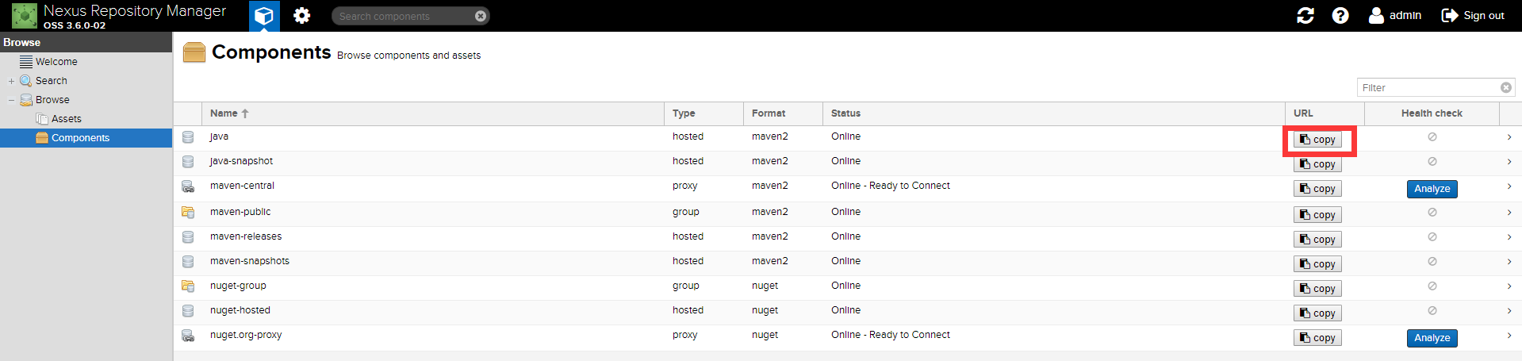Sort by the Name column header
This screenshot has height=361, width=1522.
point(432,113)
